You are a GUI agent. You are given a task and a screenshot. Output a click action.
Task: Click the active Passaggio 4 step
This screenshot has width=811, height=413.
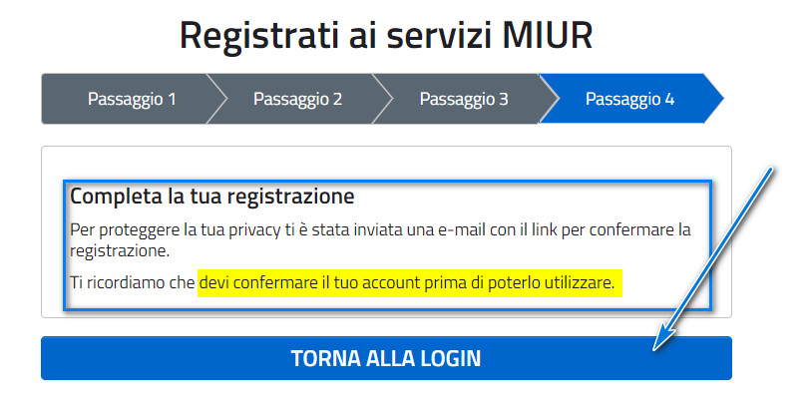[x=630, y=99]
